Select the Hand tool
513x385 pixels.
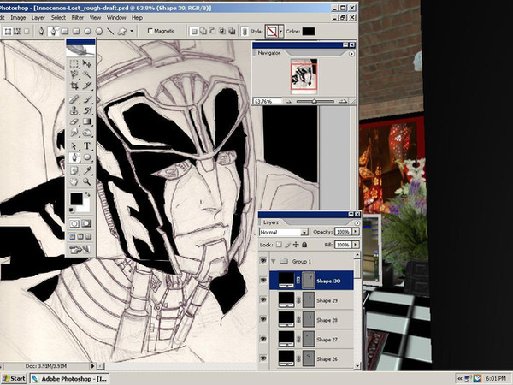74,181
